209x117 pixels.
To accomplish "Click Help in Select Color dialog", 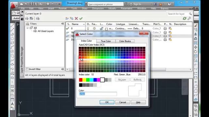I will click(x=138, y=102).
